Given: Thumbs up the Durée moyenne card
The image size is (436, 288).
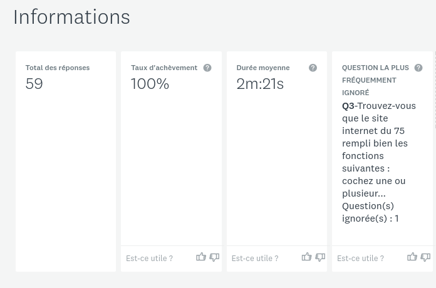Looking at the screenshot, I should click(306, 257).
